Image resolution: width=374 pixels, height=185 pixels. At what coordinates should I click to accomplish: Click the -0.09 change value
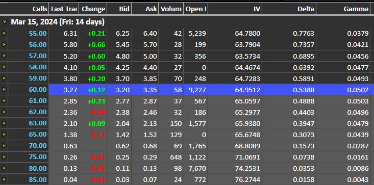click(x=97, y=112)
